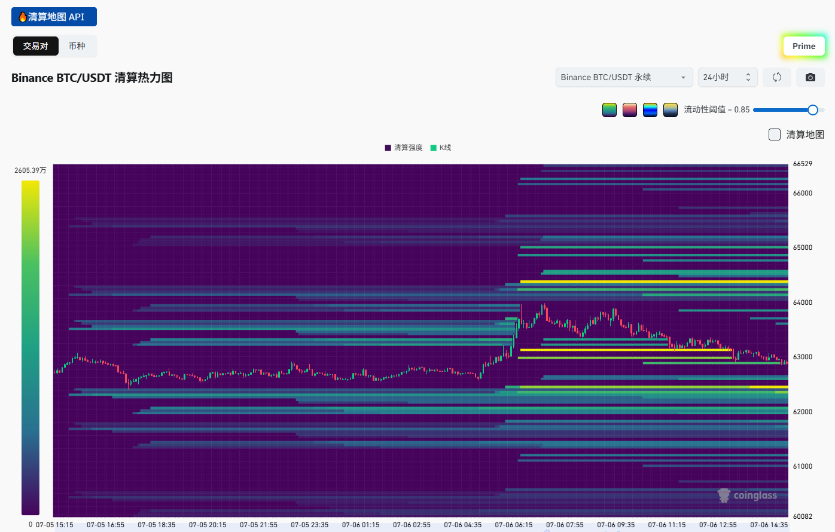The image size is (835, 532).
Task: Pick the blue rainbow color scheme swatch
Action: 650,110
